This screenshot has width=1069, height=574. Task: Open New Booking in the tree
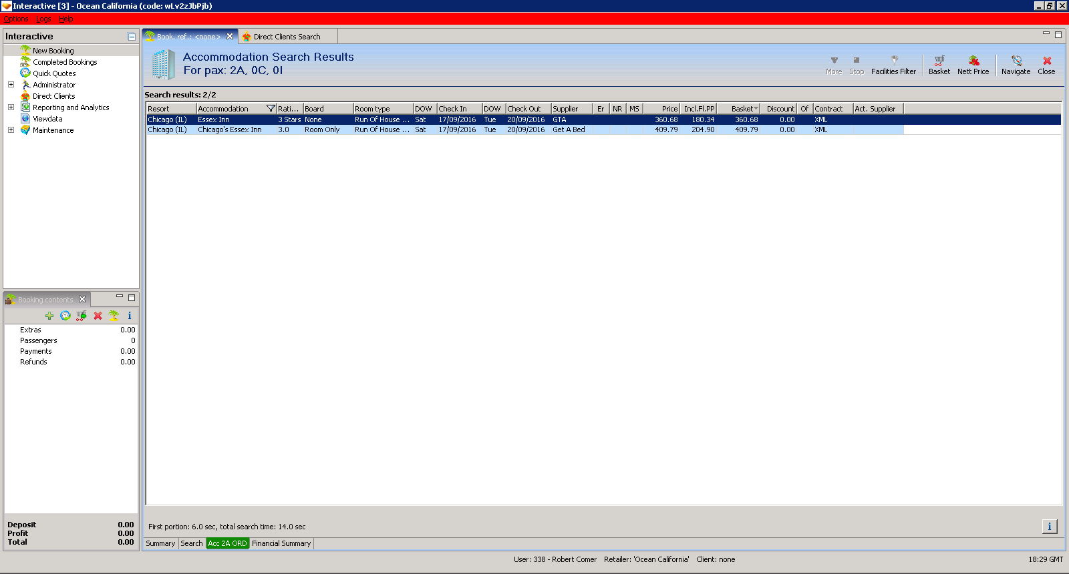coord(53,51)
